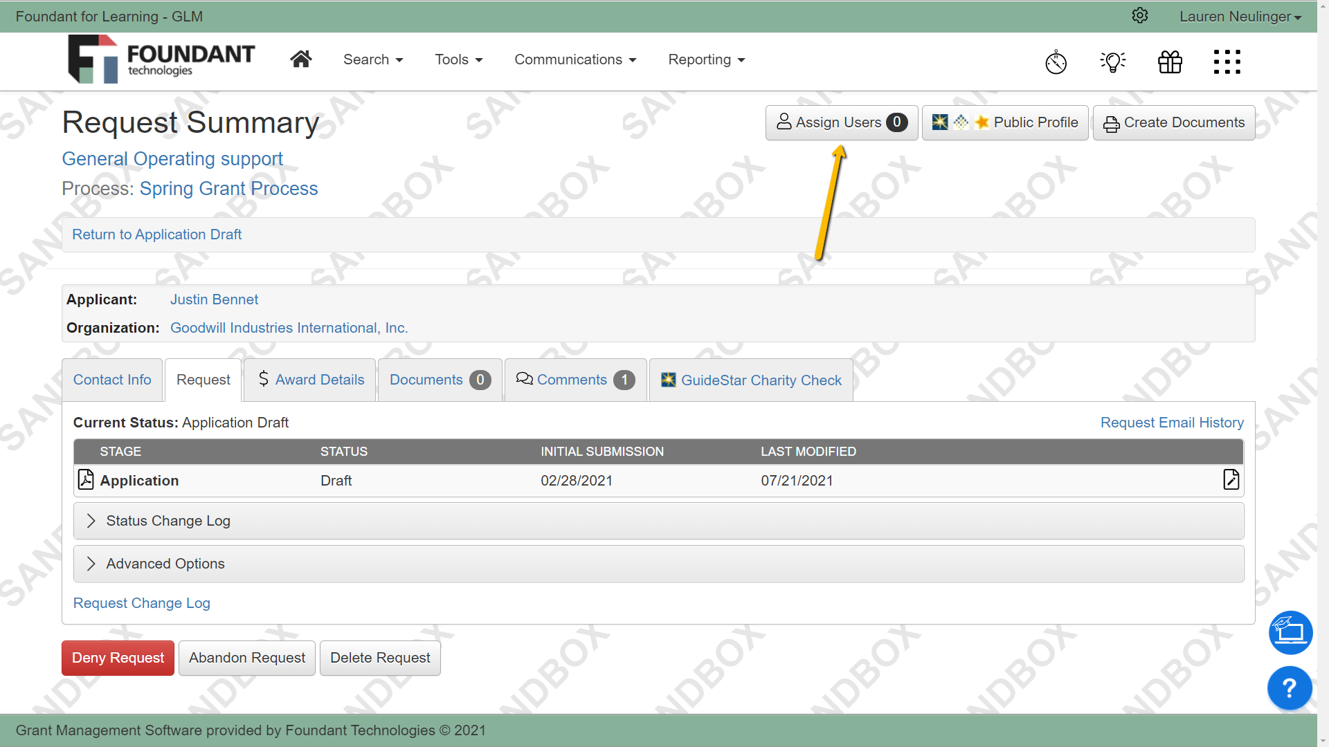
Task: Switch to the Award Details tab
Action: 310,380
